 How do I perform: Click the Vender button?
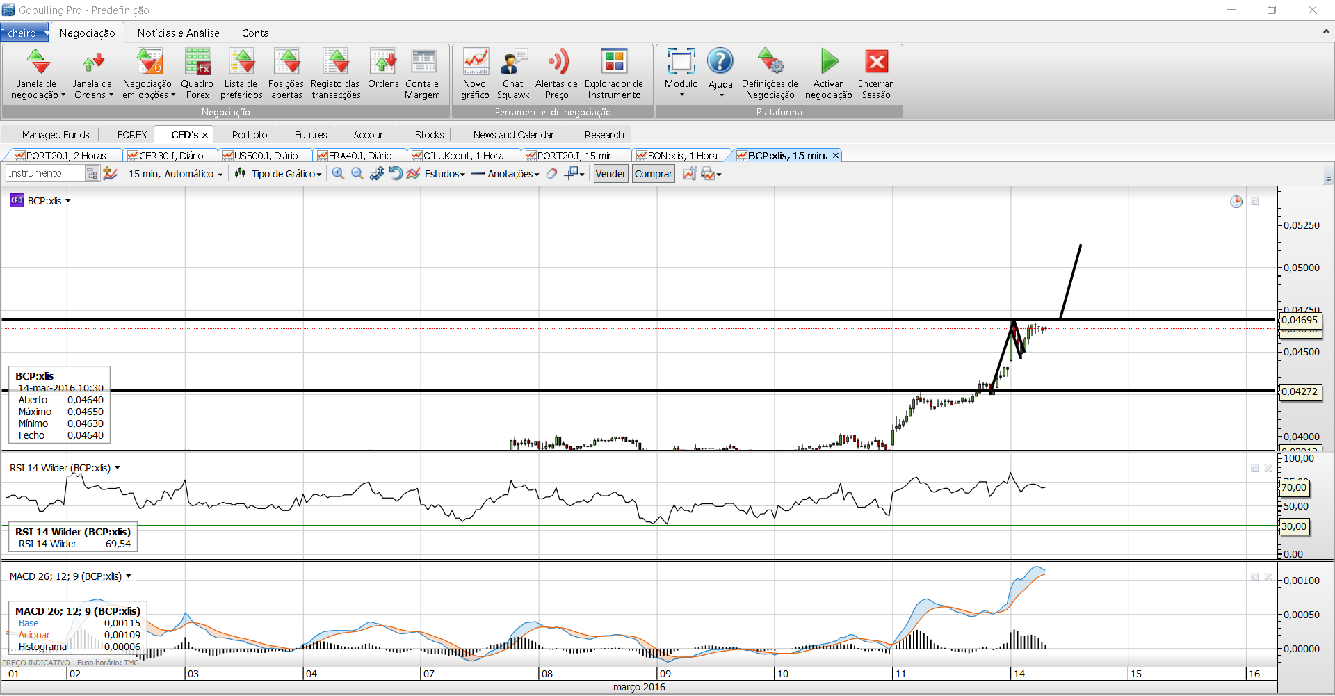(x=610, y=174)
